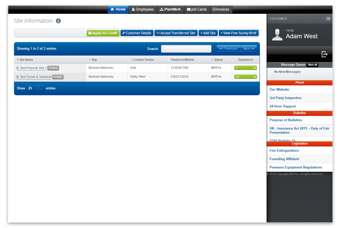Open equipment count 7 arrow badge
This screenshot has height=228, width=341.
[x=245, y=68]
